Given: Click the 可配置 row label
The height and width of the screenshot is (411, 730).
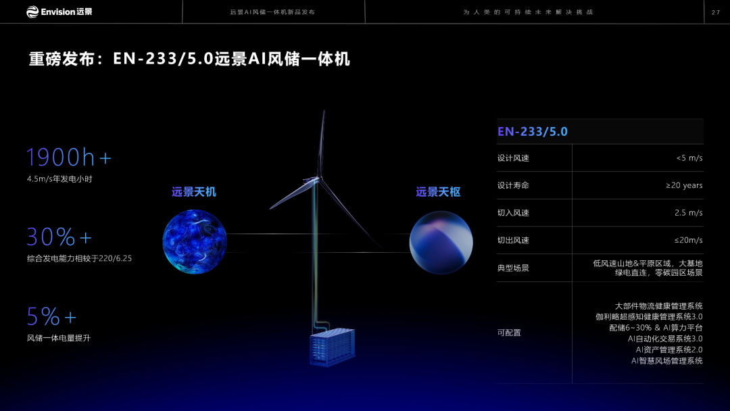Looking at the screenshot, I should pyautogui.click(x=510, y=333).
